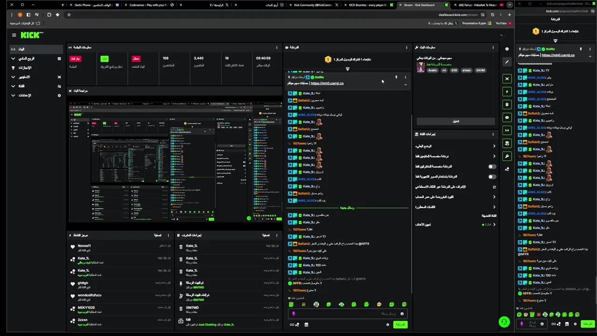This screenshot has height=336, width=597.
Task: Switch to KICK Bounties browser tab
Action: point(368,5)
